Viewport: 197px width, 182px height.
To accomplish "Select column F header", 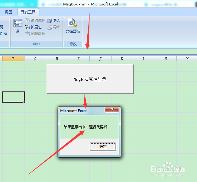I will pos(13,59).
